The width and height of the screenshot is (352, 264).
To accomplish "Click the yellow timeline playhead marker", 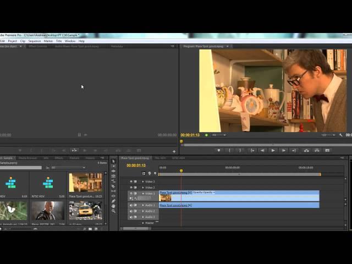I will (181, 171).
